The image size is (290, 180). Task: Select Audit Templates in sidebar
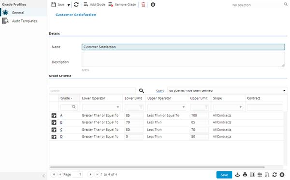(24, 21)
